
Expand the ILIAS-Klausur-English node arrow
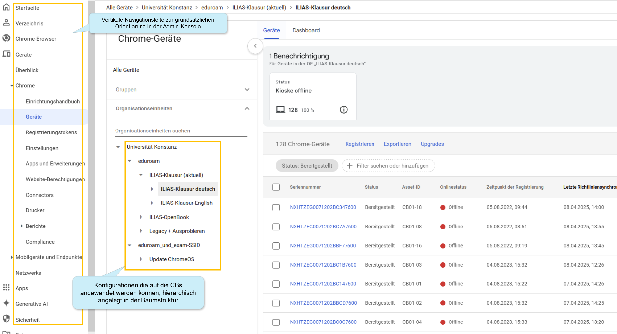pos(152,203)
